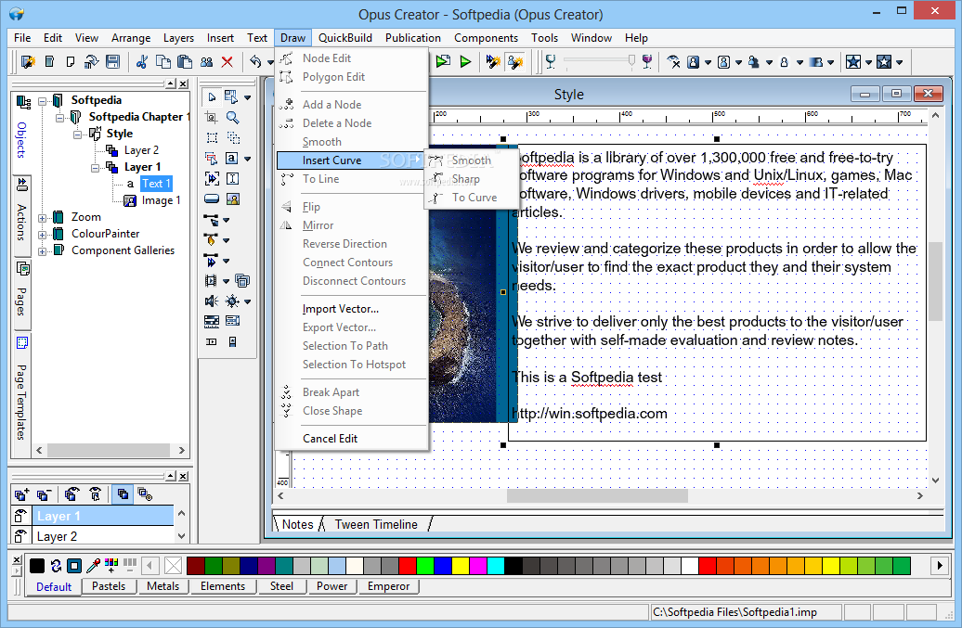Click the first star effect icon
The width and height of the screenshot is (962, 628).
pyautogui.click(x=852, y=61)
